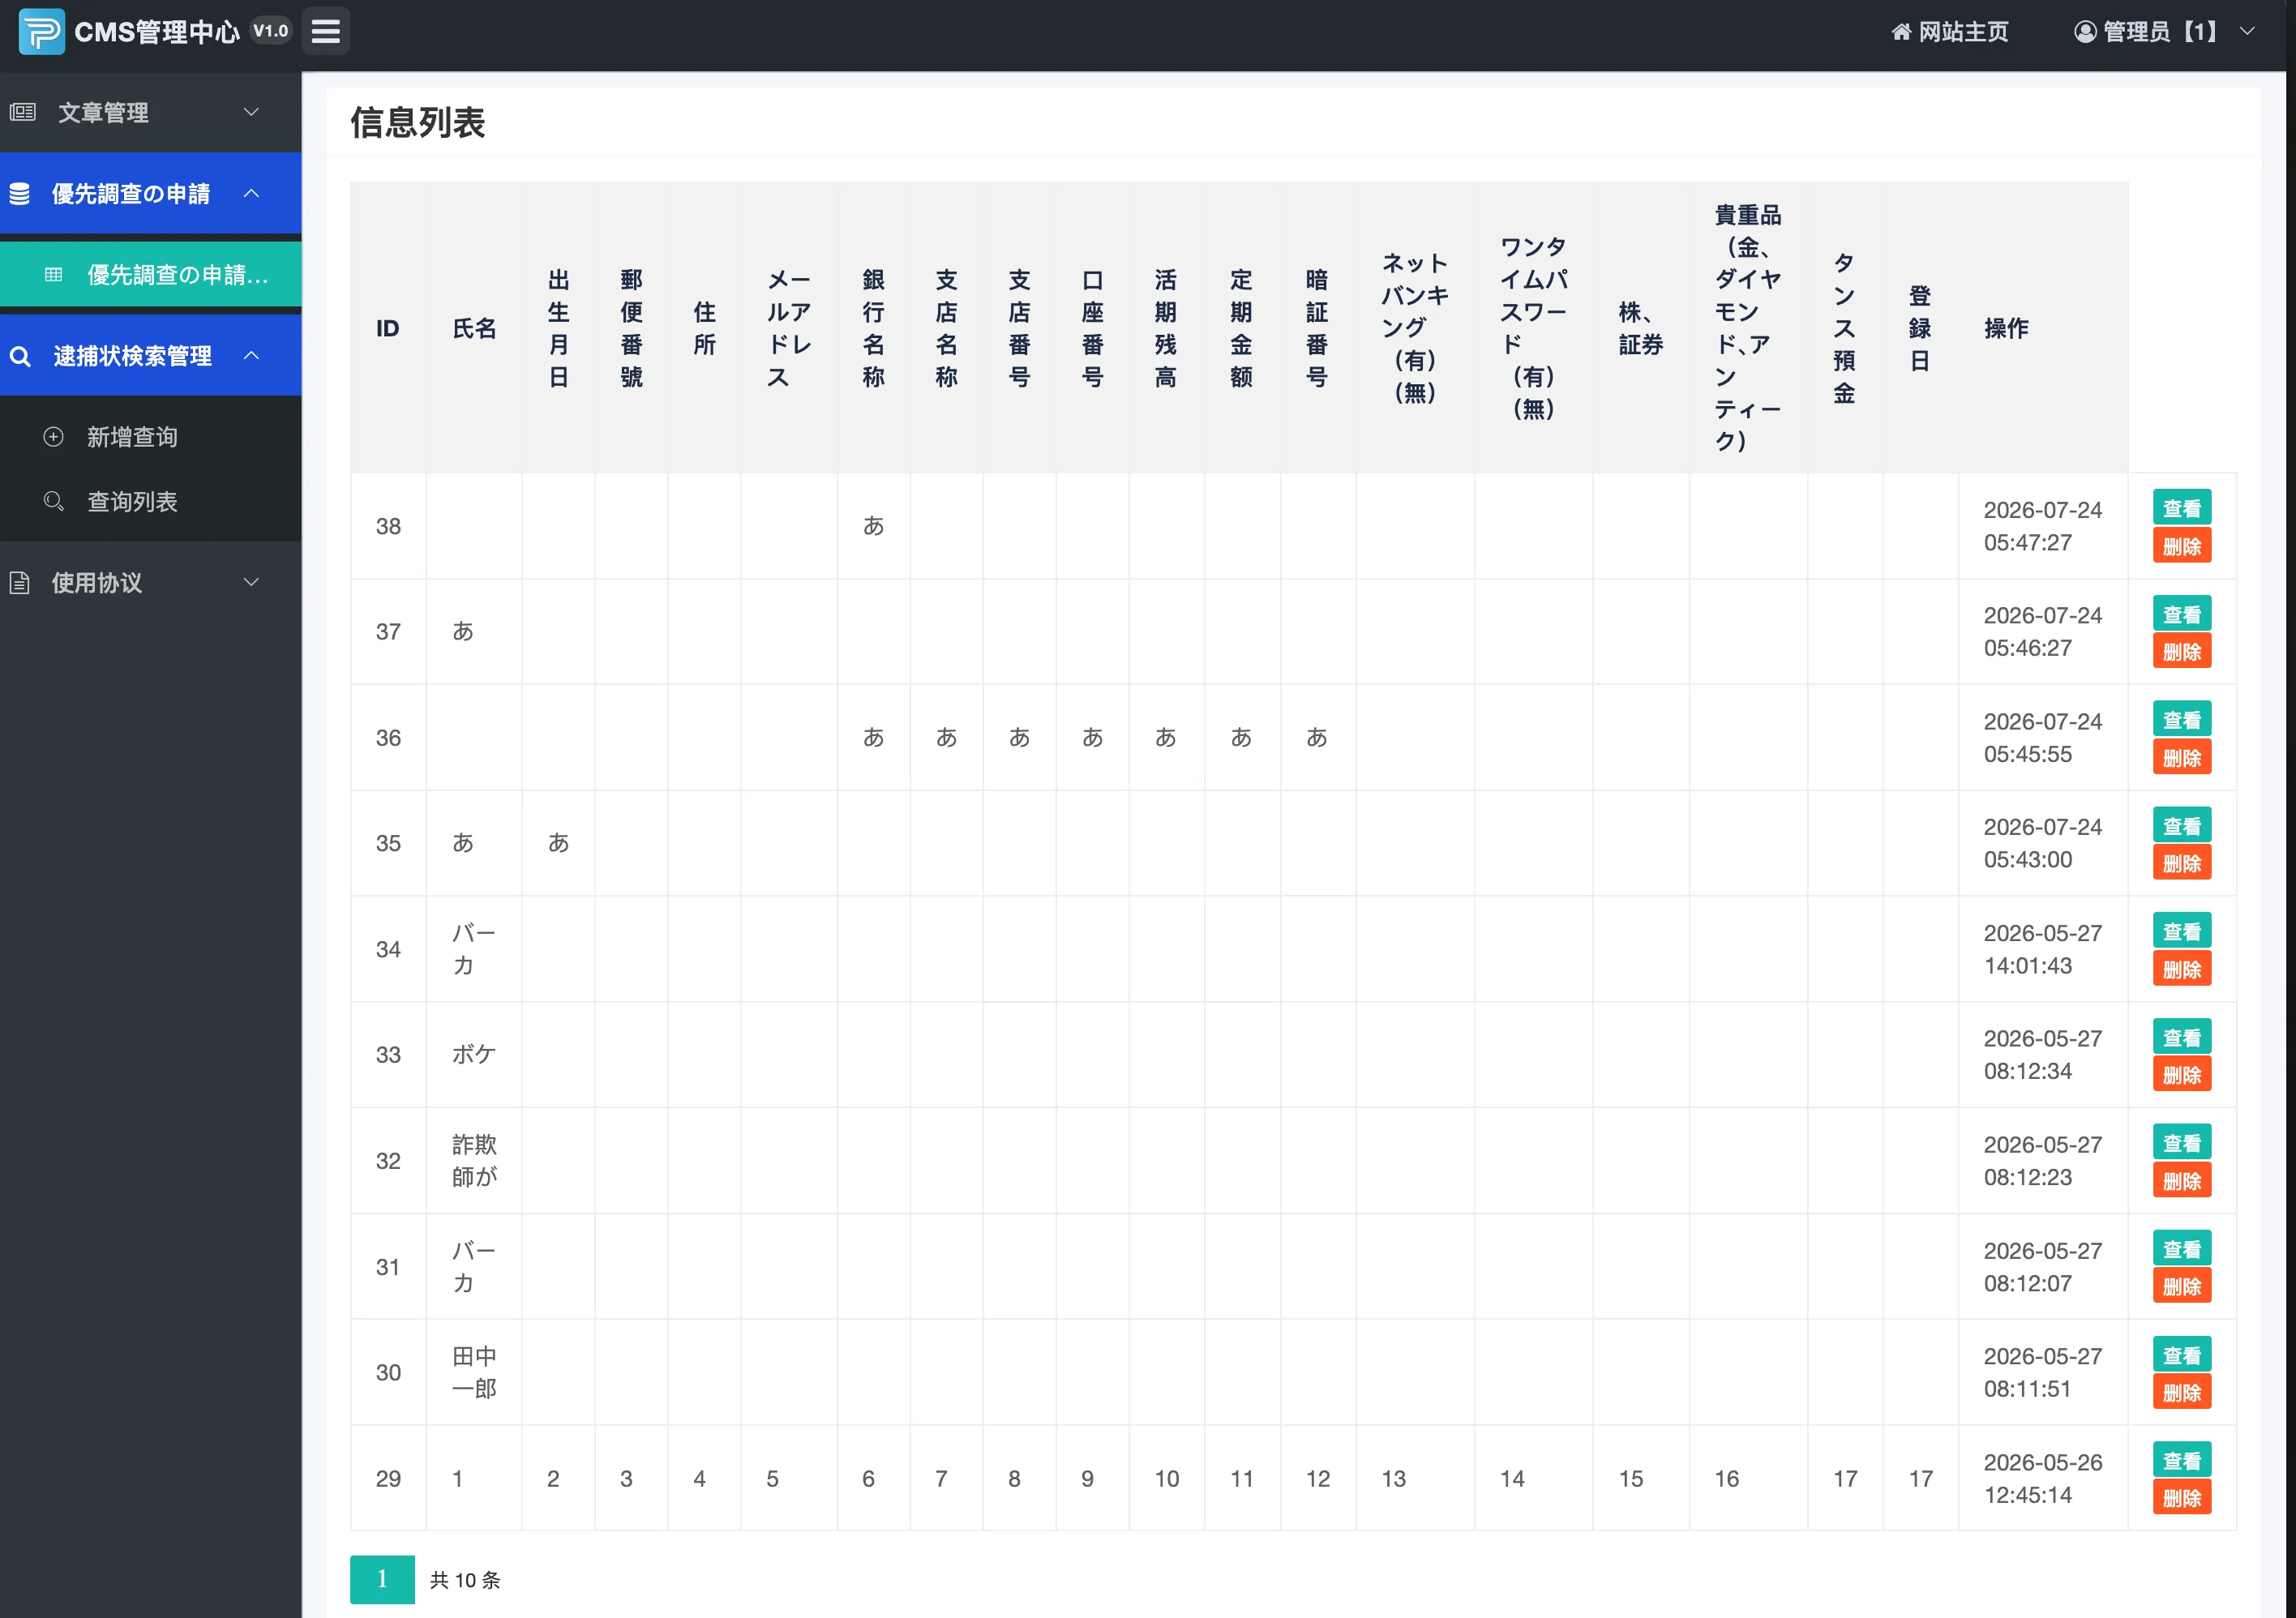The image size is (2296, 1618).
Task: View record with ID 38
Action: pyautogui.click(x=2182, y=508)
